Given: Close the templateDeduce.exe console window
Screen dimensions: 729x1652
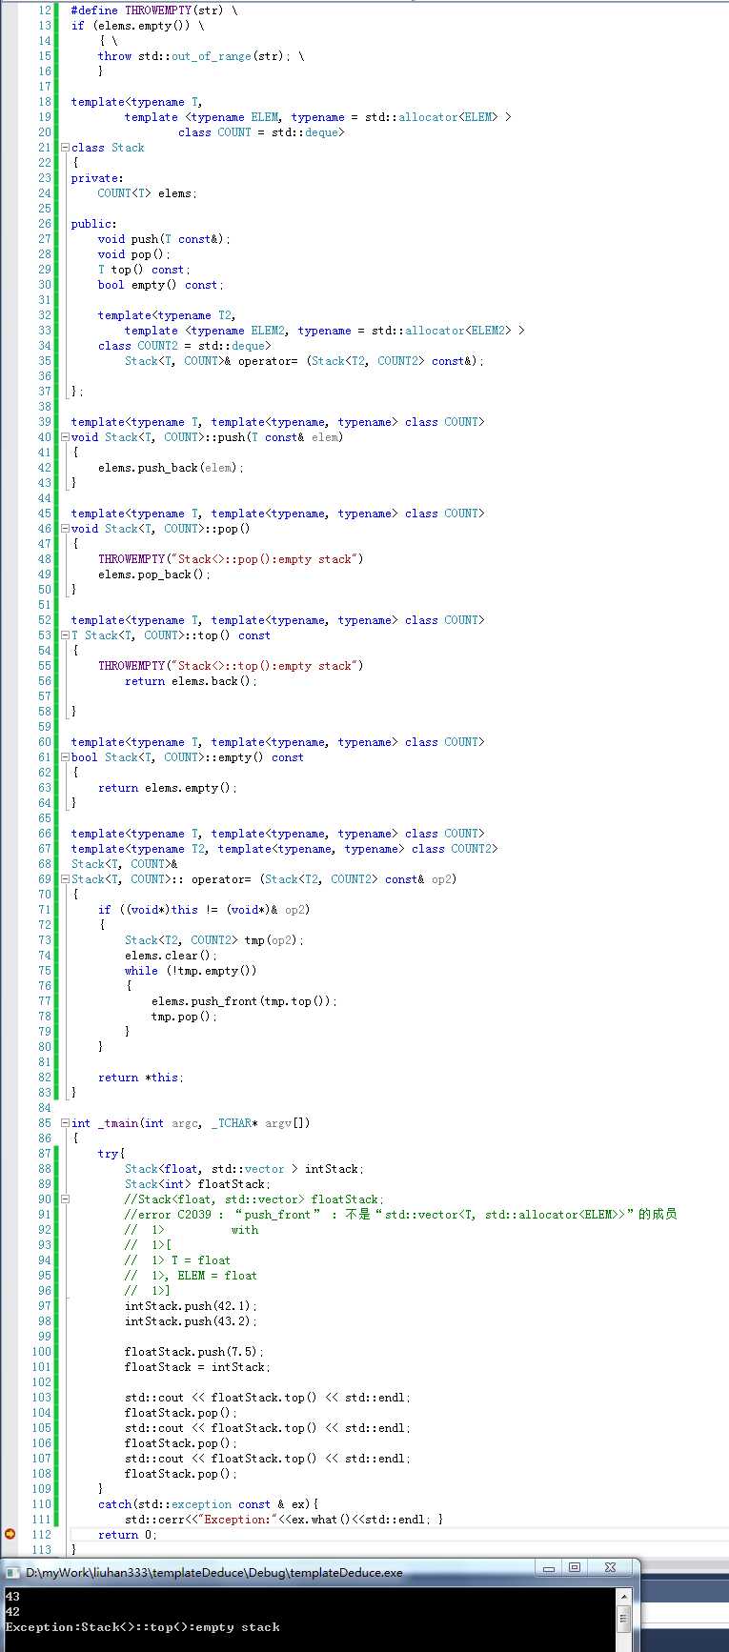Looking at the screenshot, I should point(610,1568).
